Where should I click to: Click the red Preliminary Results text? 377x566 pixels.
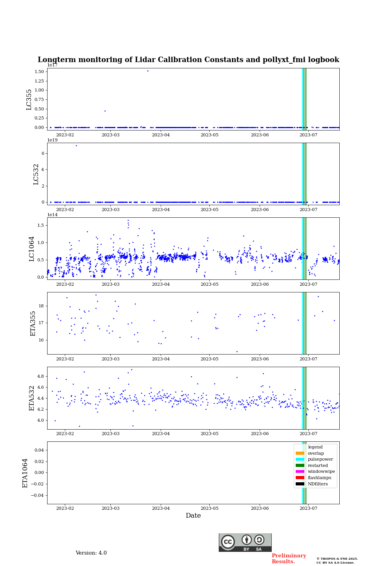coord(289,559)
